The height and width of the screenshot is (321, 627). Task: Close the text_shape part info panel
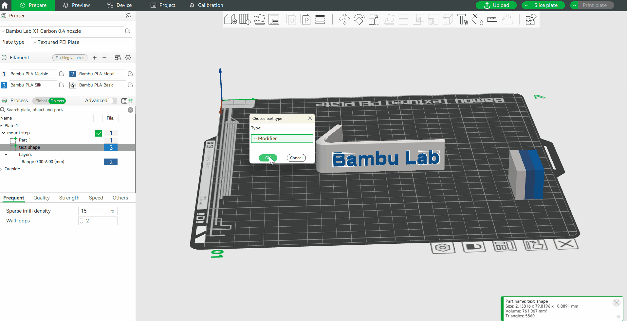[x=617, y=303]
